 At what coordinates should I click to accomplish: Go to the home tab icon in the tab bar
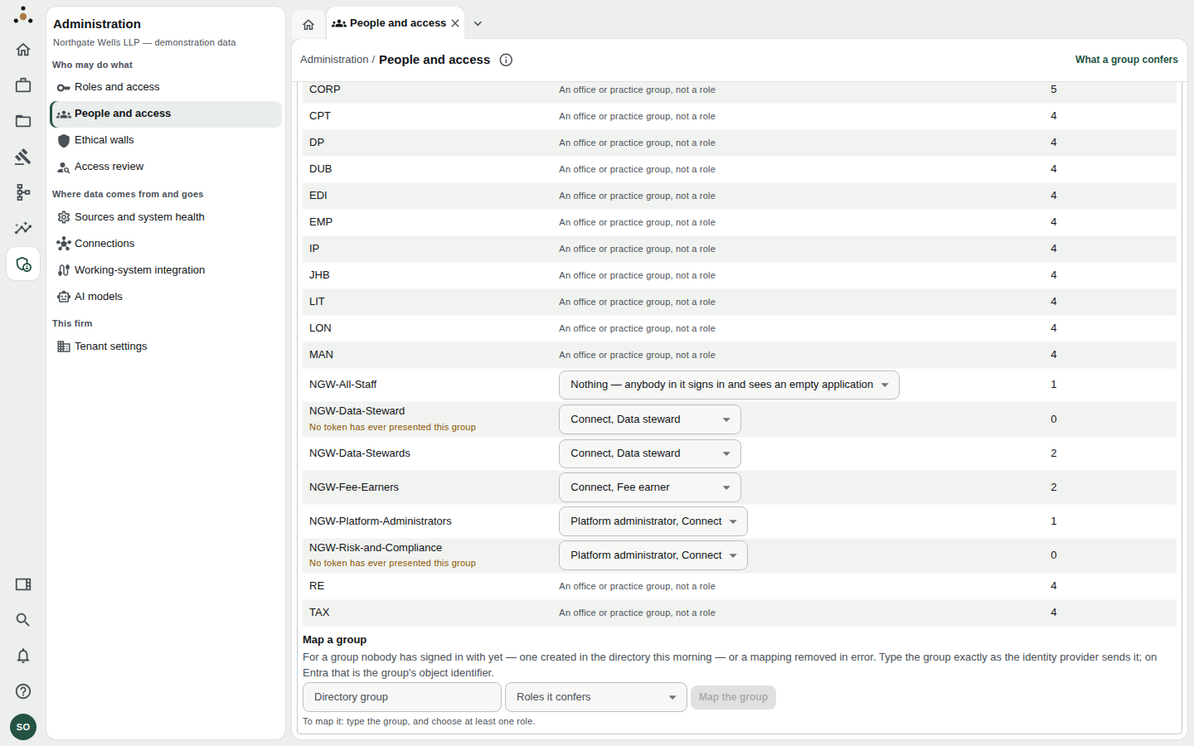point(308,24)
